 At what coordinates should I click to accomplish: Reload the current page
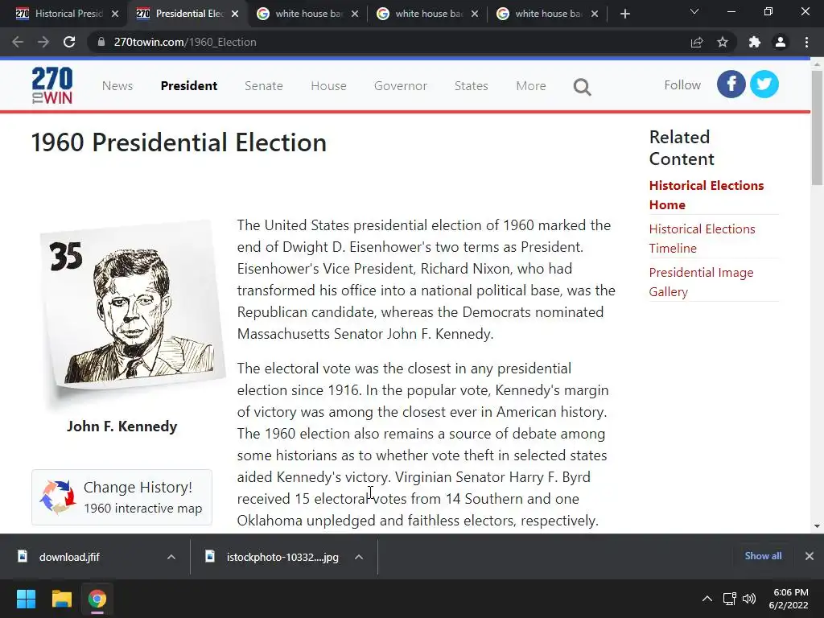[x=69, y=42]
